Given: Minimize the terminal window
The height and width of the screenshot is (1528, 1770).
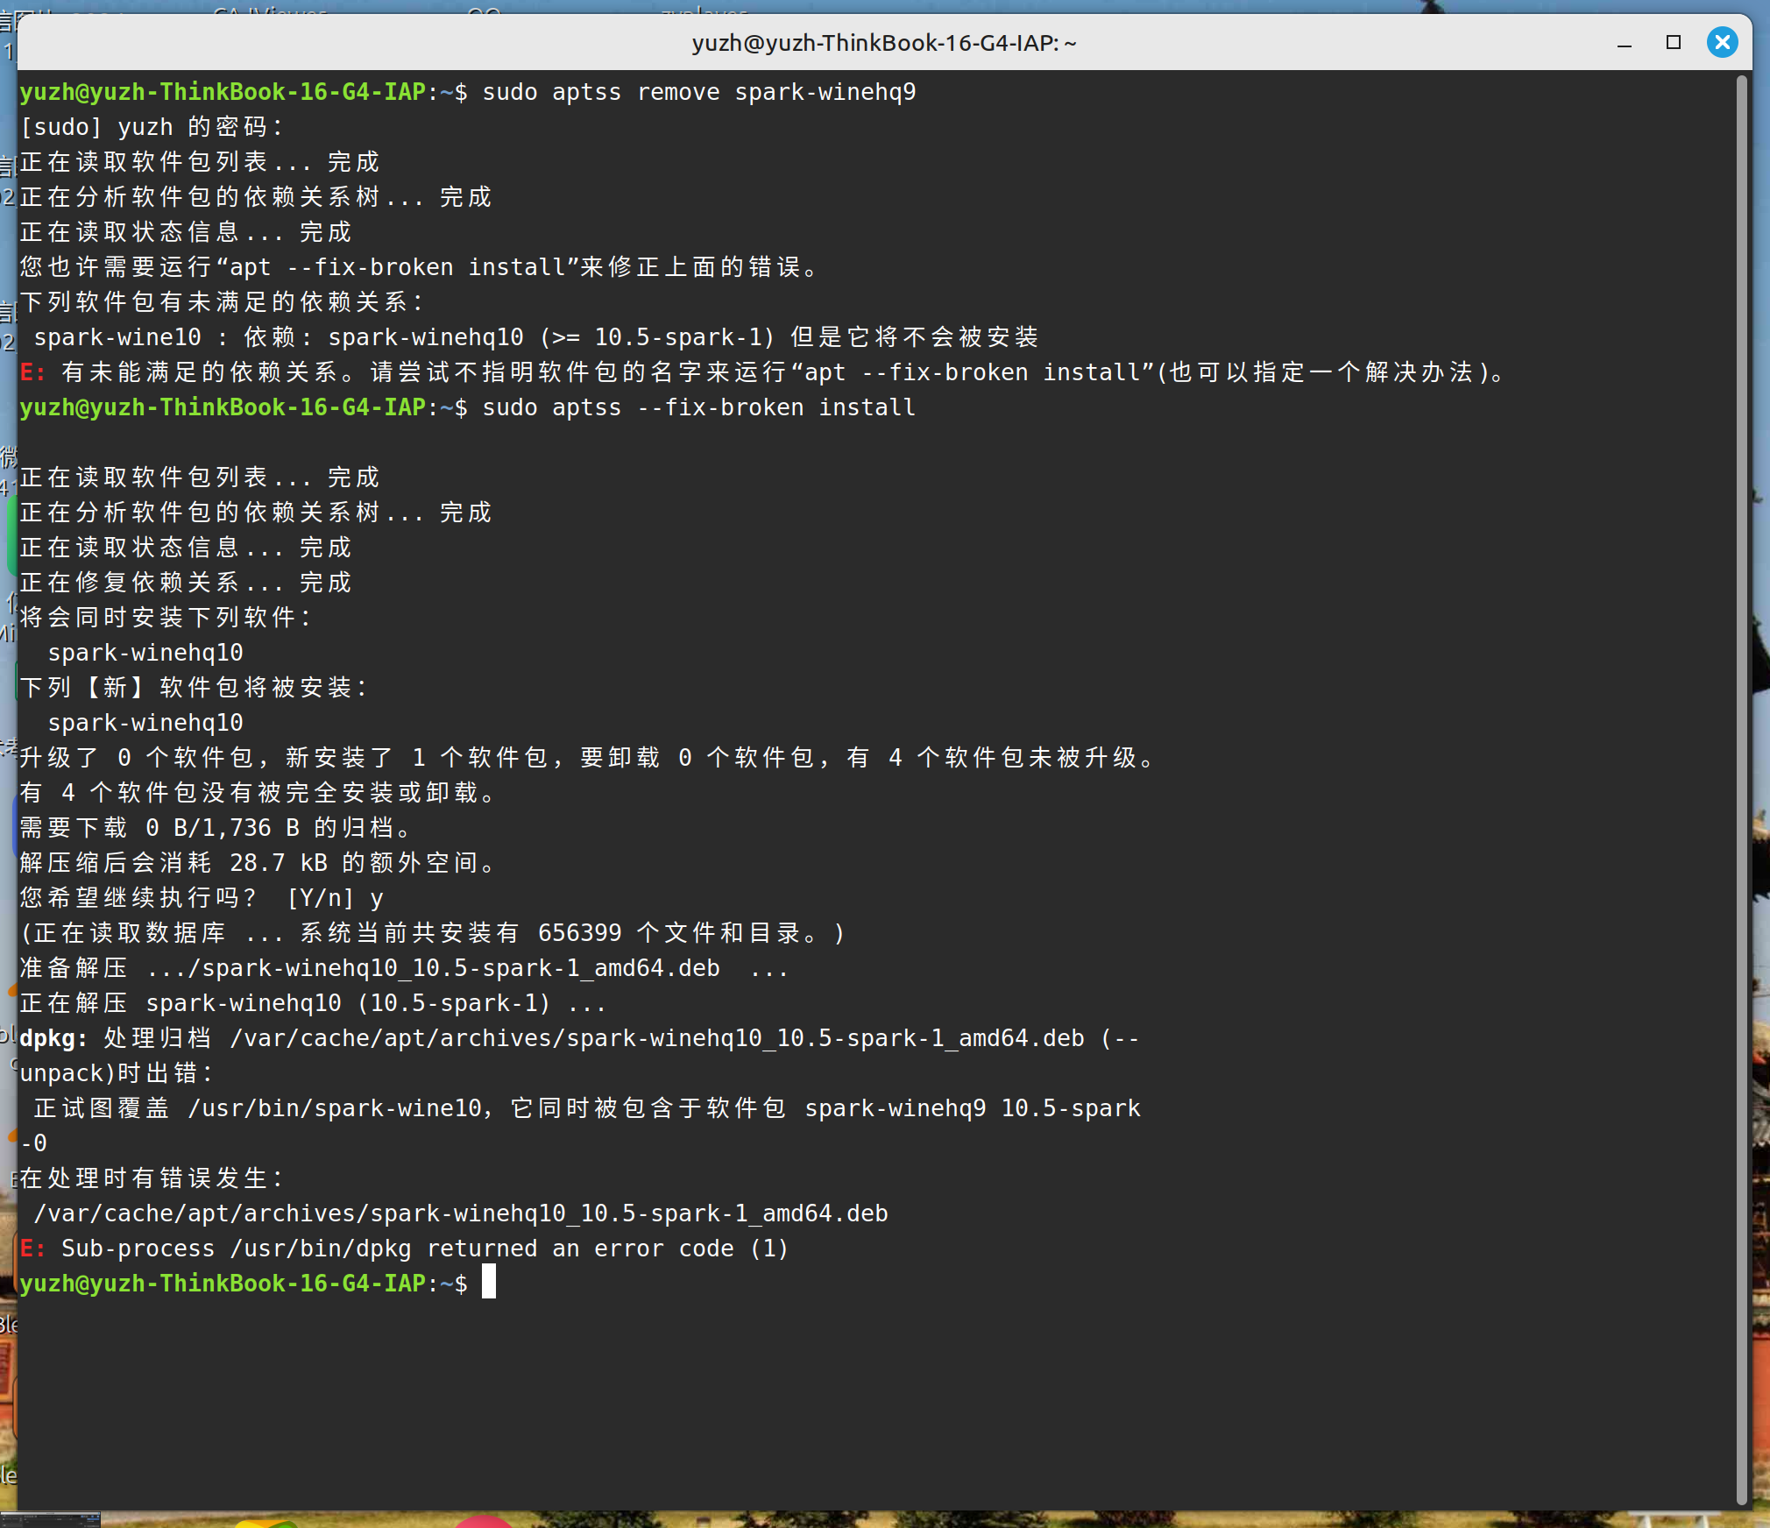Looking at the screenshot, I should click(1624, 43).
